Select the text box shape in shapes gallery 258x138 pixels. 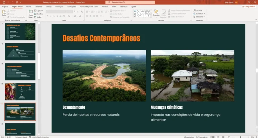coord(135,11)
